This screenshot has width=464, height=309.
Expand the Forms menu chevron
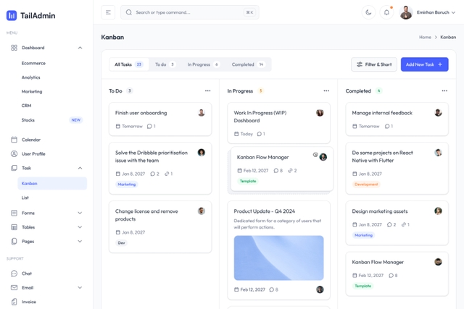tap(80, 213)
